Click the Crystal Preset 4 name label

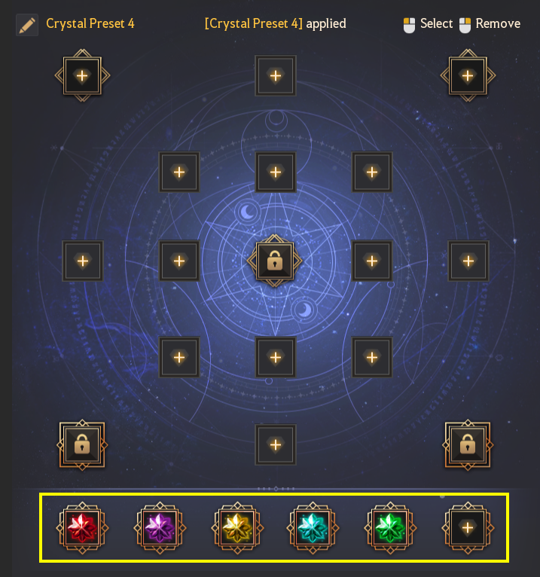point(90,23)
